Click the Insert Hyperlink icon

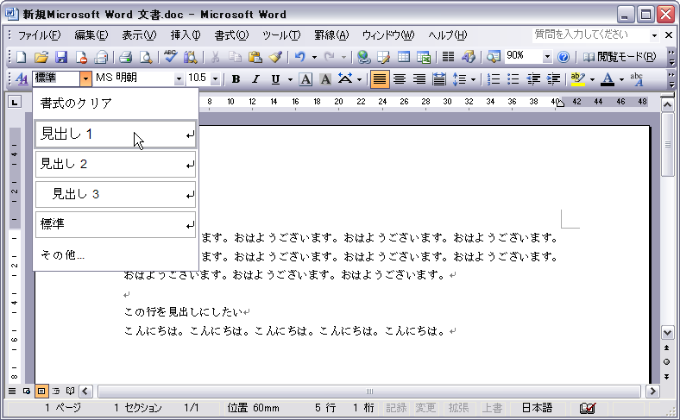tap(364, 57)
